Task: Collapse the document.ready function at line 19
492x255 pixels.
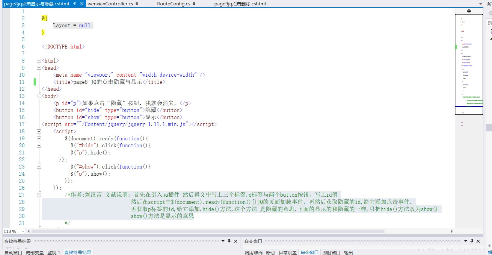Action: [39, 139]
